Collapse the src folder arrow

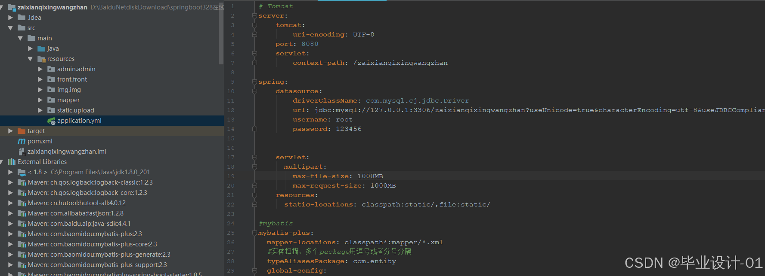10,28
